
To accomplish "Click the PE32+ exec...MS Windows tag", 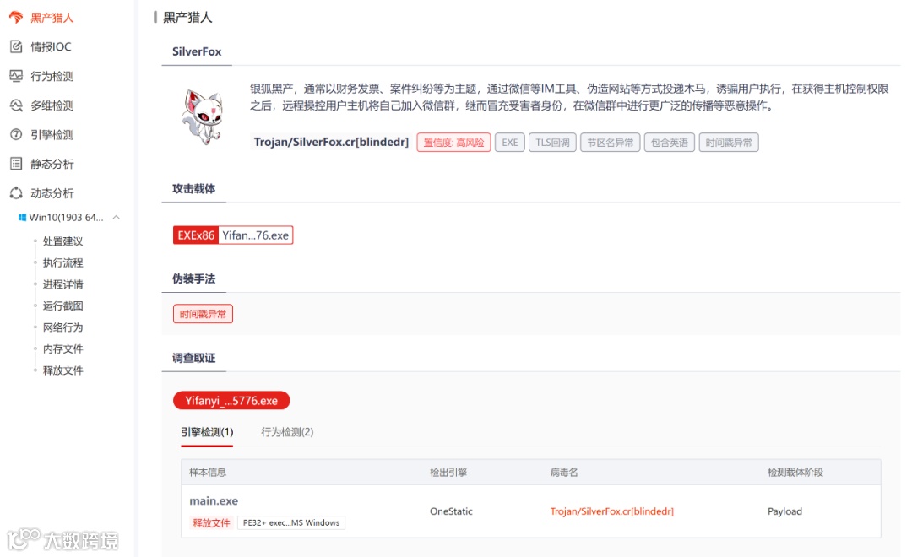I will tap(291, 522).
